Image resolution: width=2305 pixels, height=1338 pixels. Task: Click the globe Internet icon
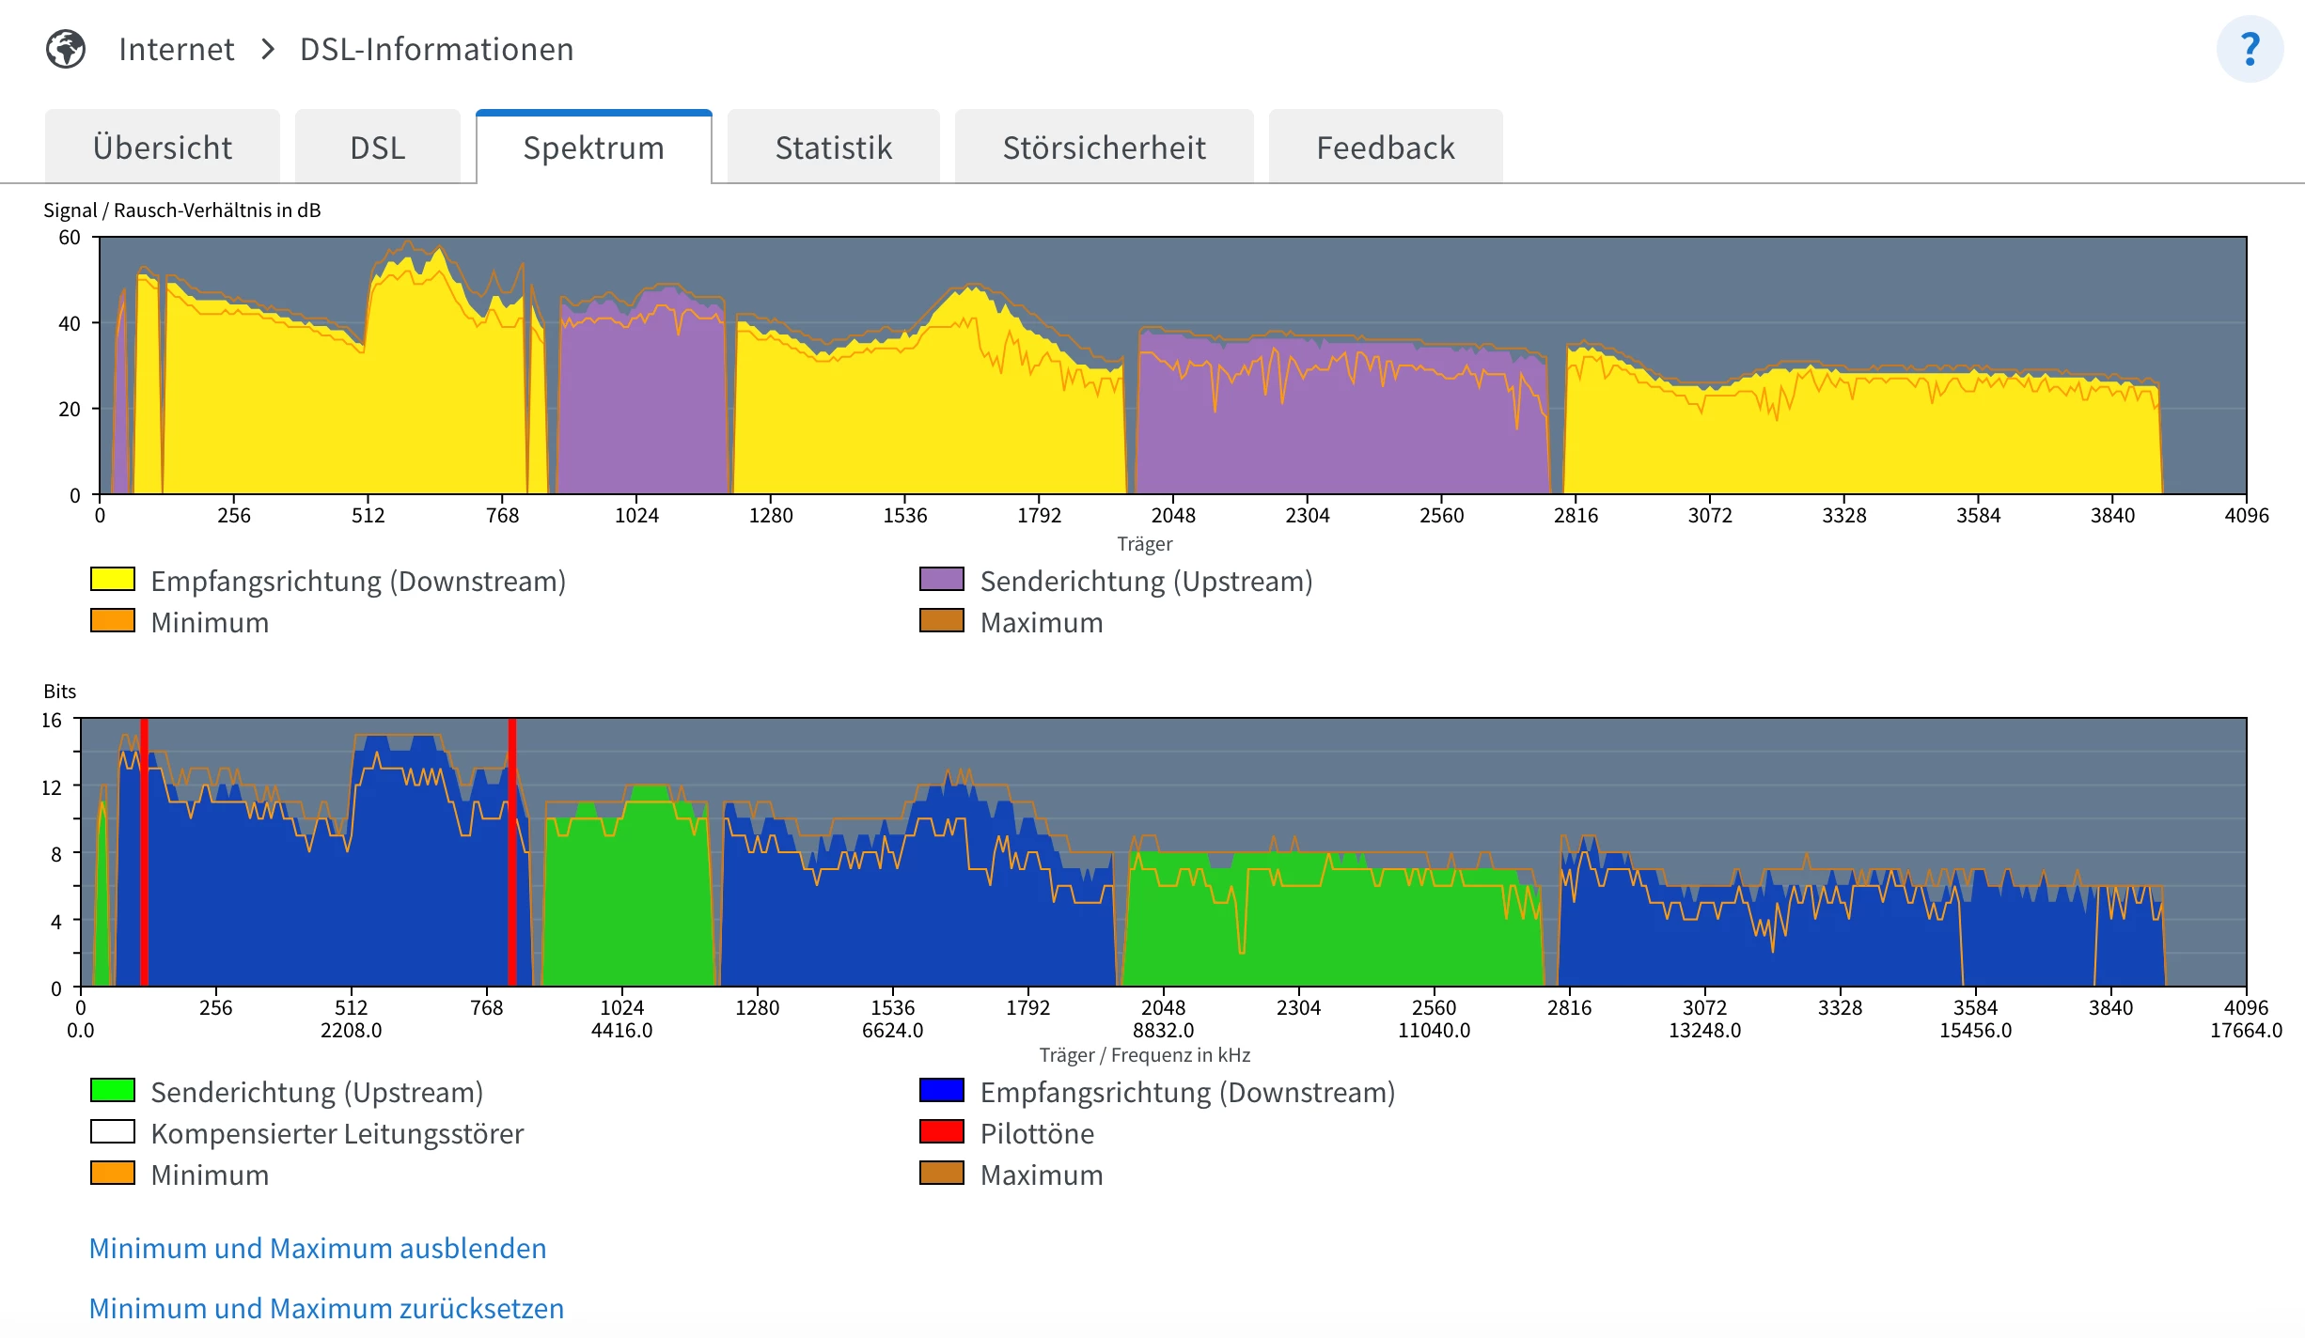pyautogui.click(x=66, y=49)
